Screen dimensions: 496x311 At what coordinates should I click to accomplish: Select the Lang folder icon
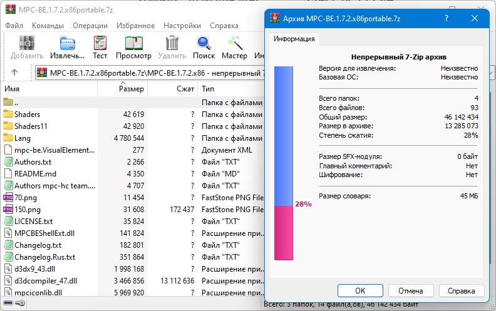pos(8,138)
